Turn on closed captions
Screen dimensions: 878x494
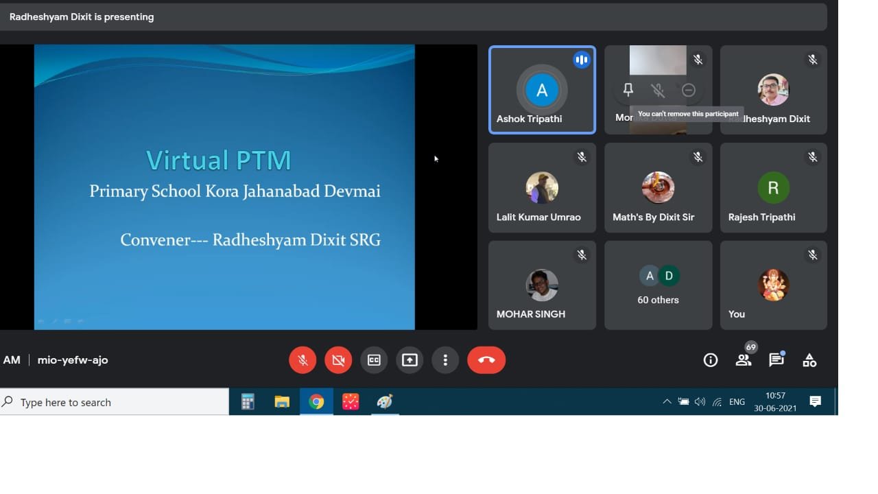pyautogui.click(x=374, y=360)
